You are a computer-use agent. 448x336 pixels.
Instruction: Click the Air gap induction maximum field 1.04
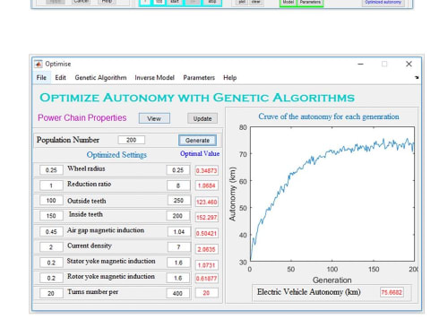coord(179,231)
